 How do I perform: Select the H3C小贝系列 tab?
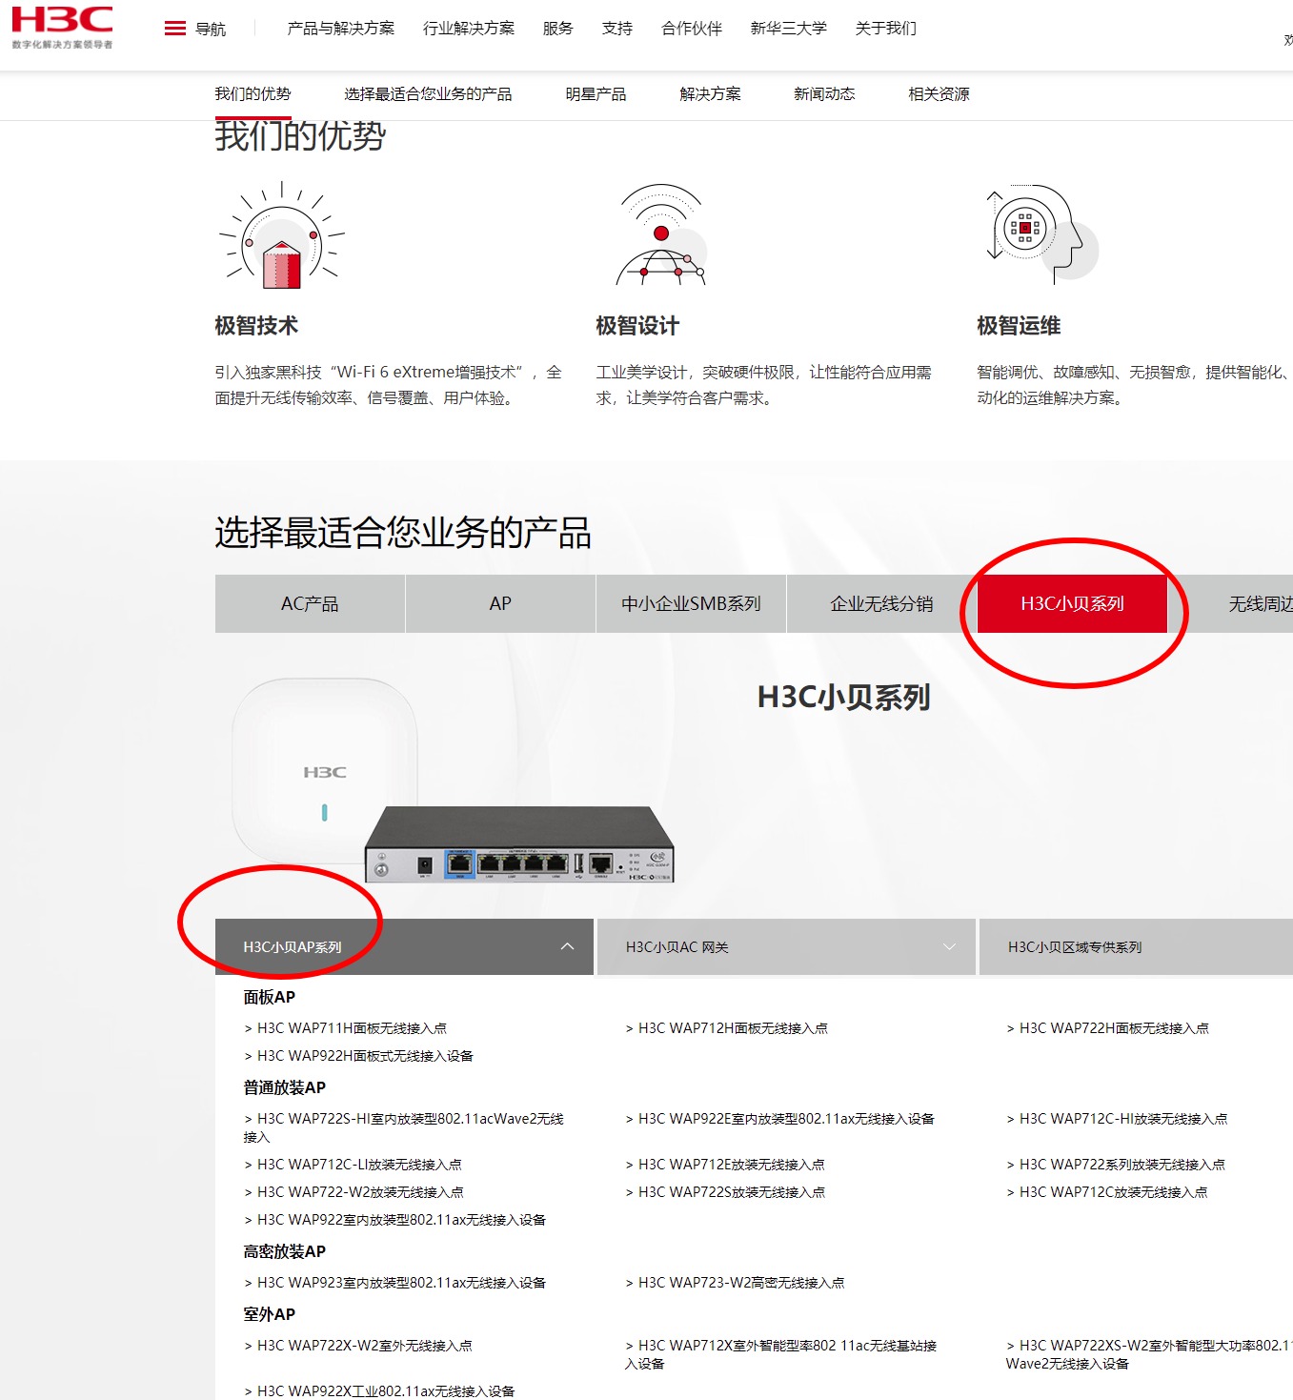click(x=1072, y=603)
